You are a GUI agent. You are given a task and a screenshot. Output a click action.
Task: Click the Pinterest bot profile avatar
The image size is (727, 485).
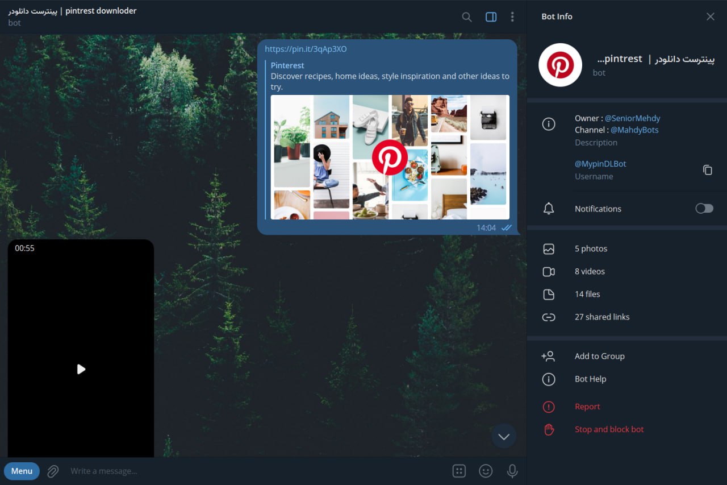pos(560,65)
